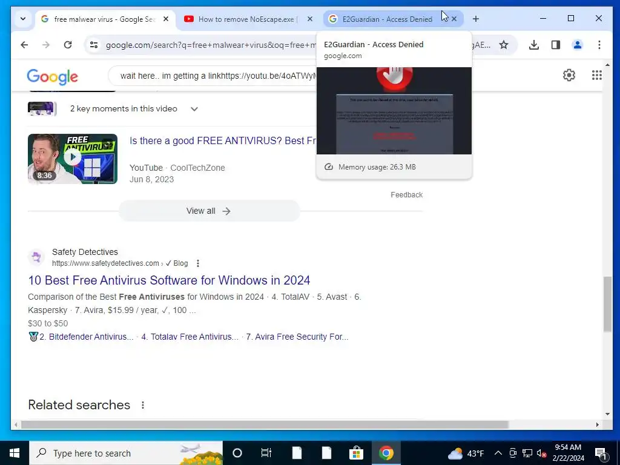
Task: Open 10 Best Free Antivirus Software link
Action: [x=169, y=280]
